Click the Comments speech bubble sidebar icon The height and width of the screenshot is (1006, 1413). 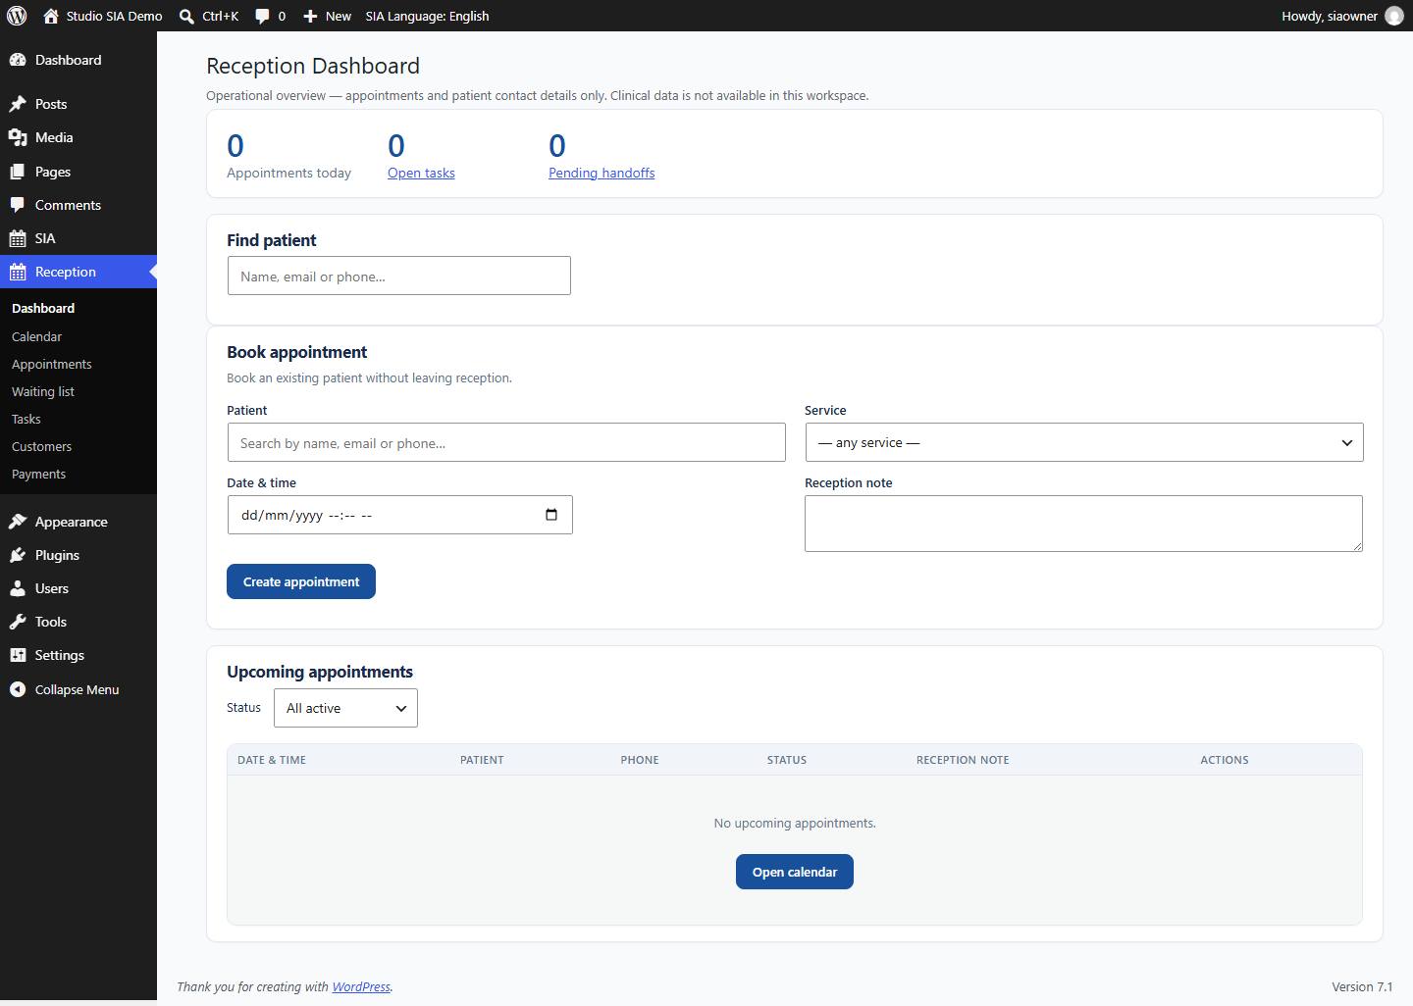[18, 205]
